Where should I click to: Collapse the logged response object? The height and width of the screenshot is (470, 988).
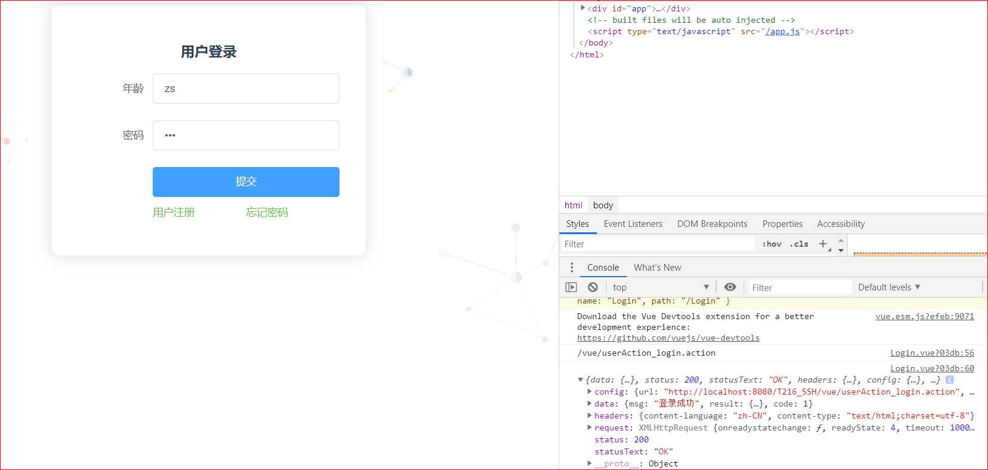[580, 380]
